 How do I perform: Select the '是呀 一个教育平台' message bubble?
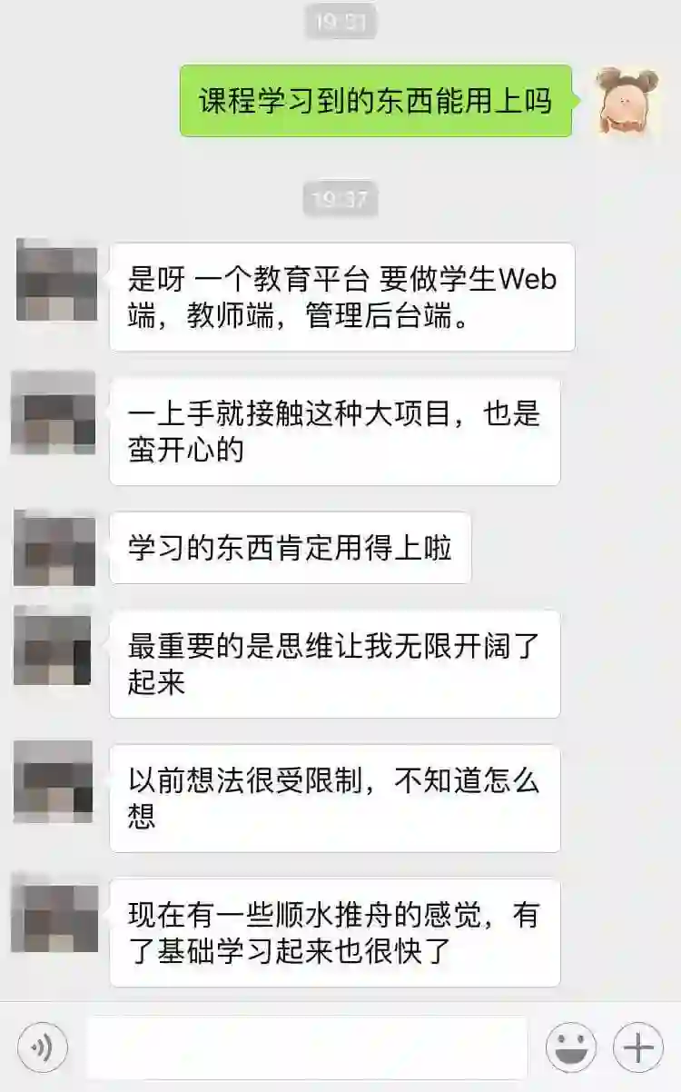pos(342,297)
